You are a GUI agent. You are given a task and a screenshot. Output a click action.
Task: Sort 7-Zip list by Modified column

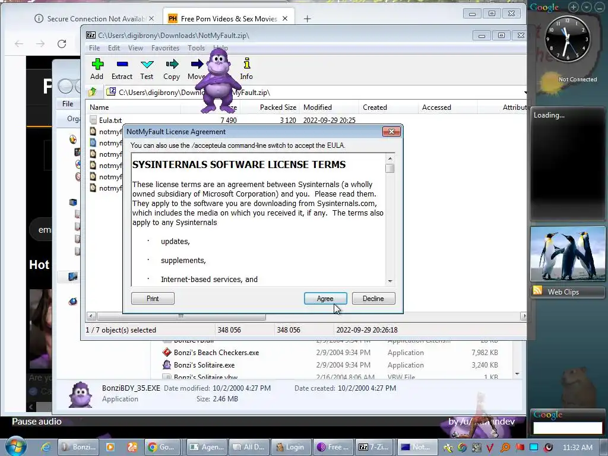coord(318,107)
